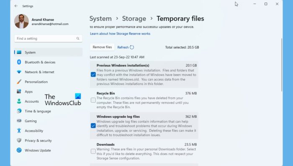Open the Windows Update icon
293x166 pixels.
coord(19,150)
